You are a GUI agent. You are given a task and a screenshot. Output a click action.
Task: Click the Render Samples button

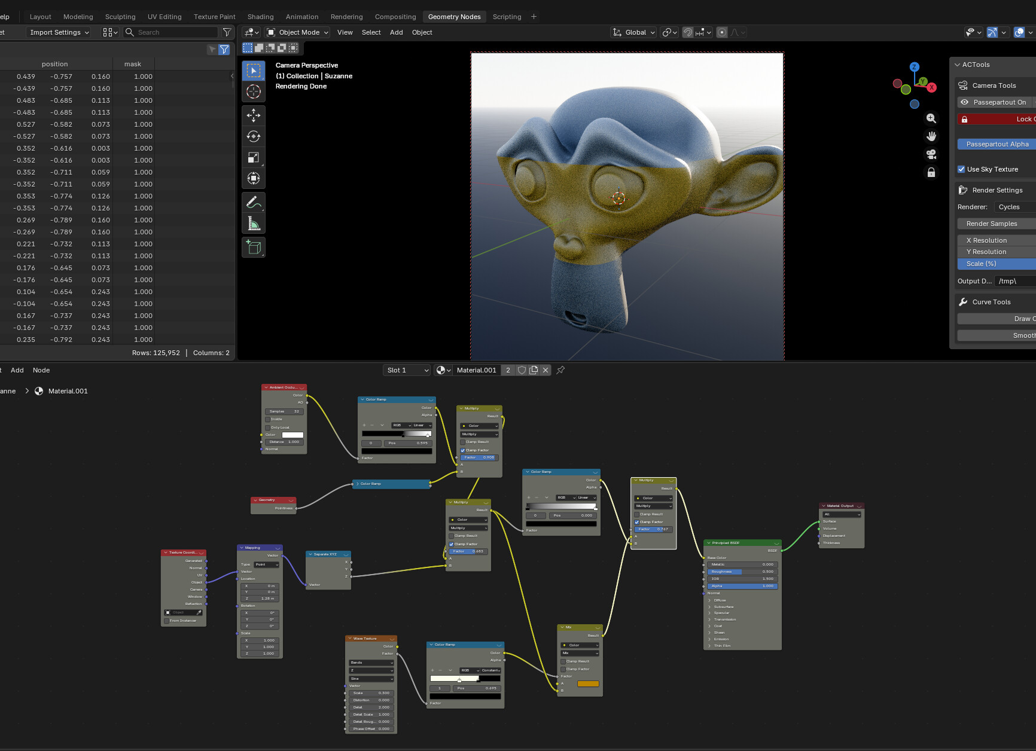pos(996,224)
